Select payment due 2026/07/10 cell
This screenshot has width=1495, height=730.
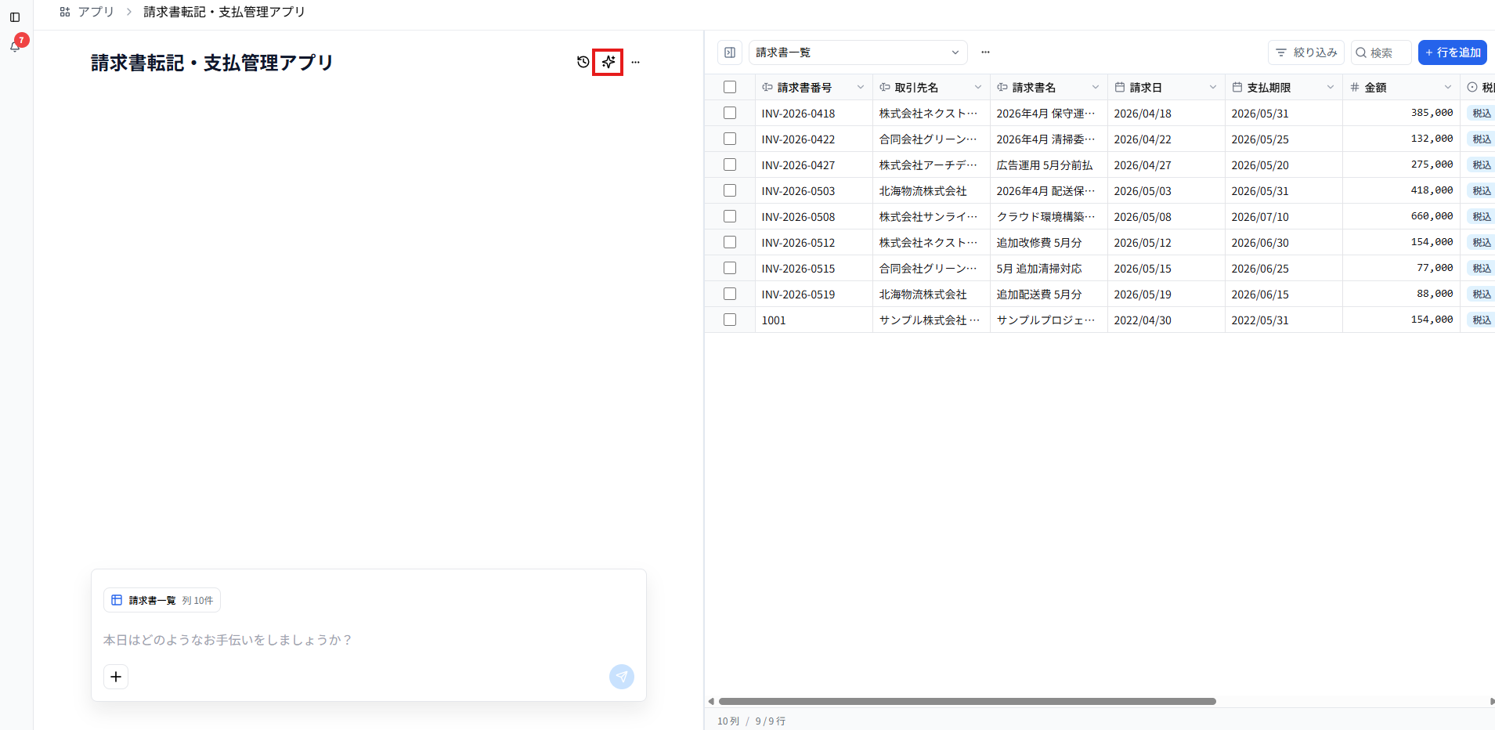(x=1284, y=216)
